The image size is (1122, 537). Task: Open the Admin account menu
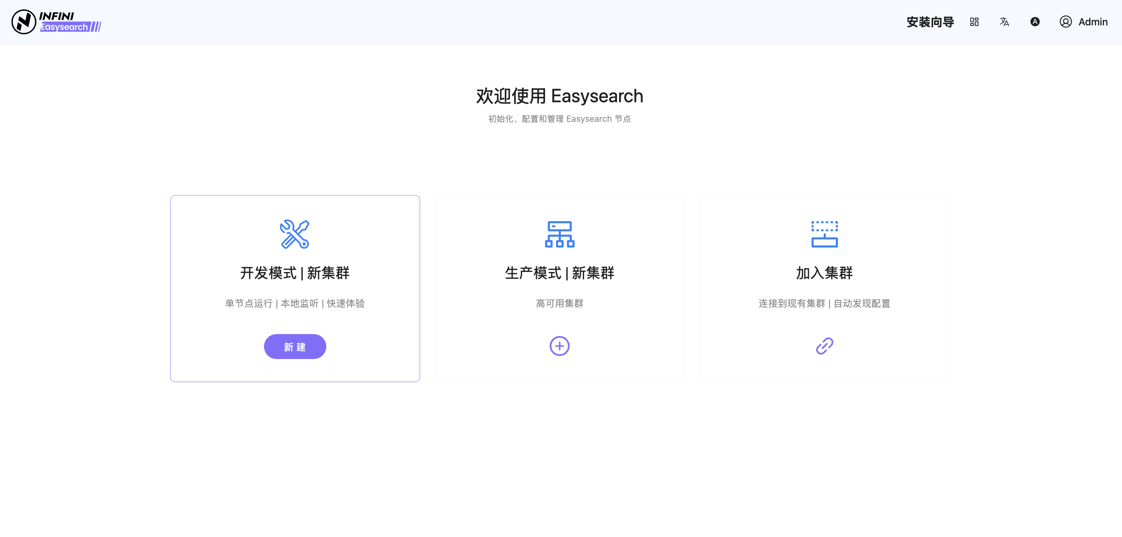pos(1092,22)
